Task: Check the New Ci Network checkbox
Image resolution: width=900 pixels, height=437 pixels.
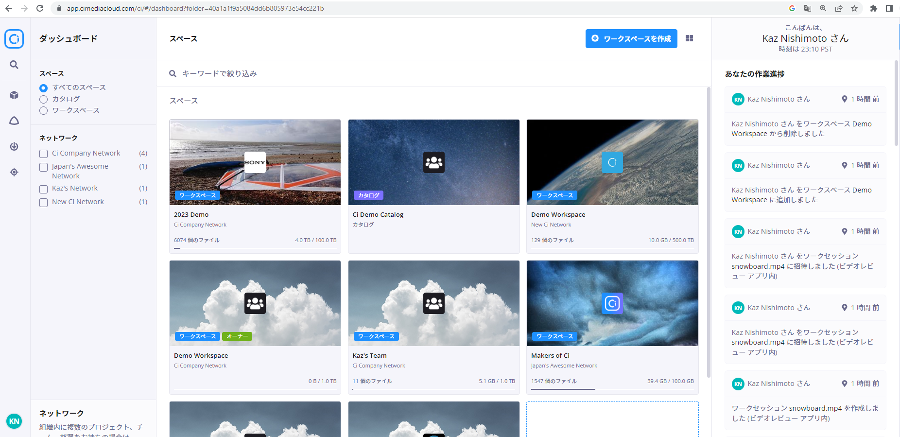Action: [43, 203]
